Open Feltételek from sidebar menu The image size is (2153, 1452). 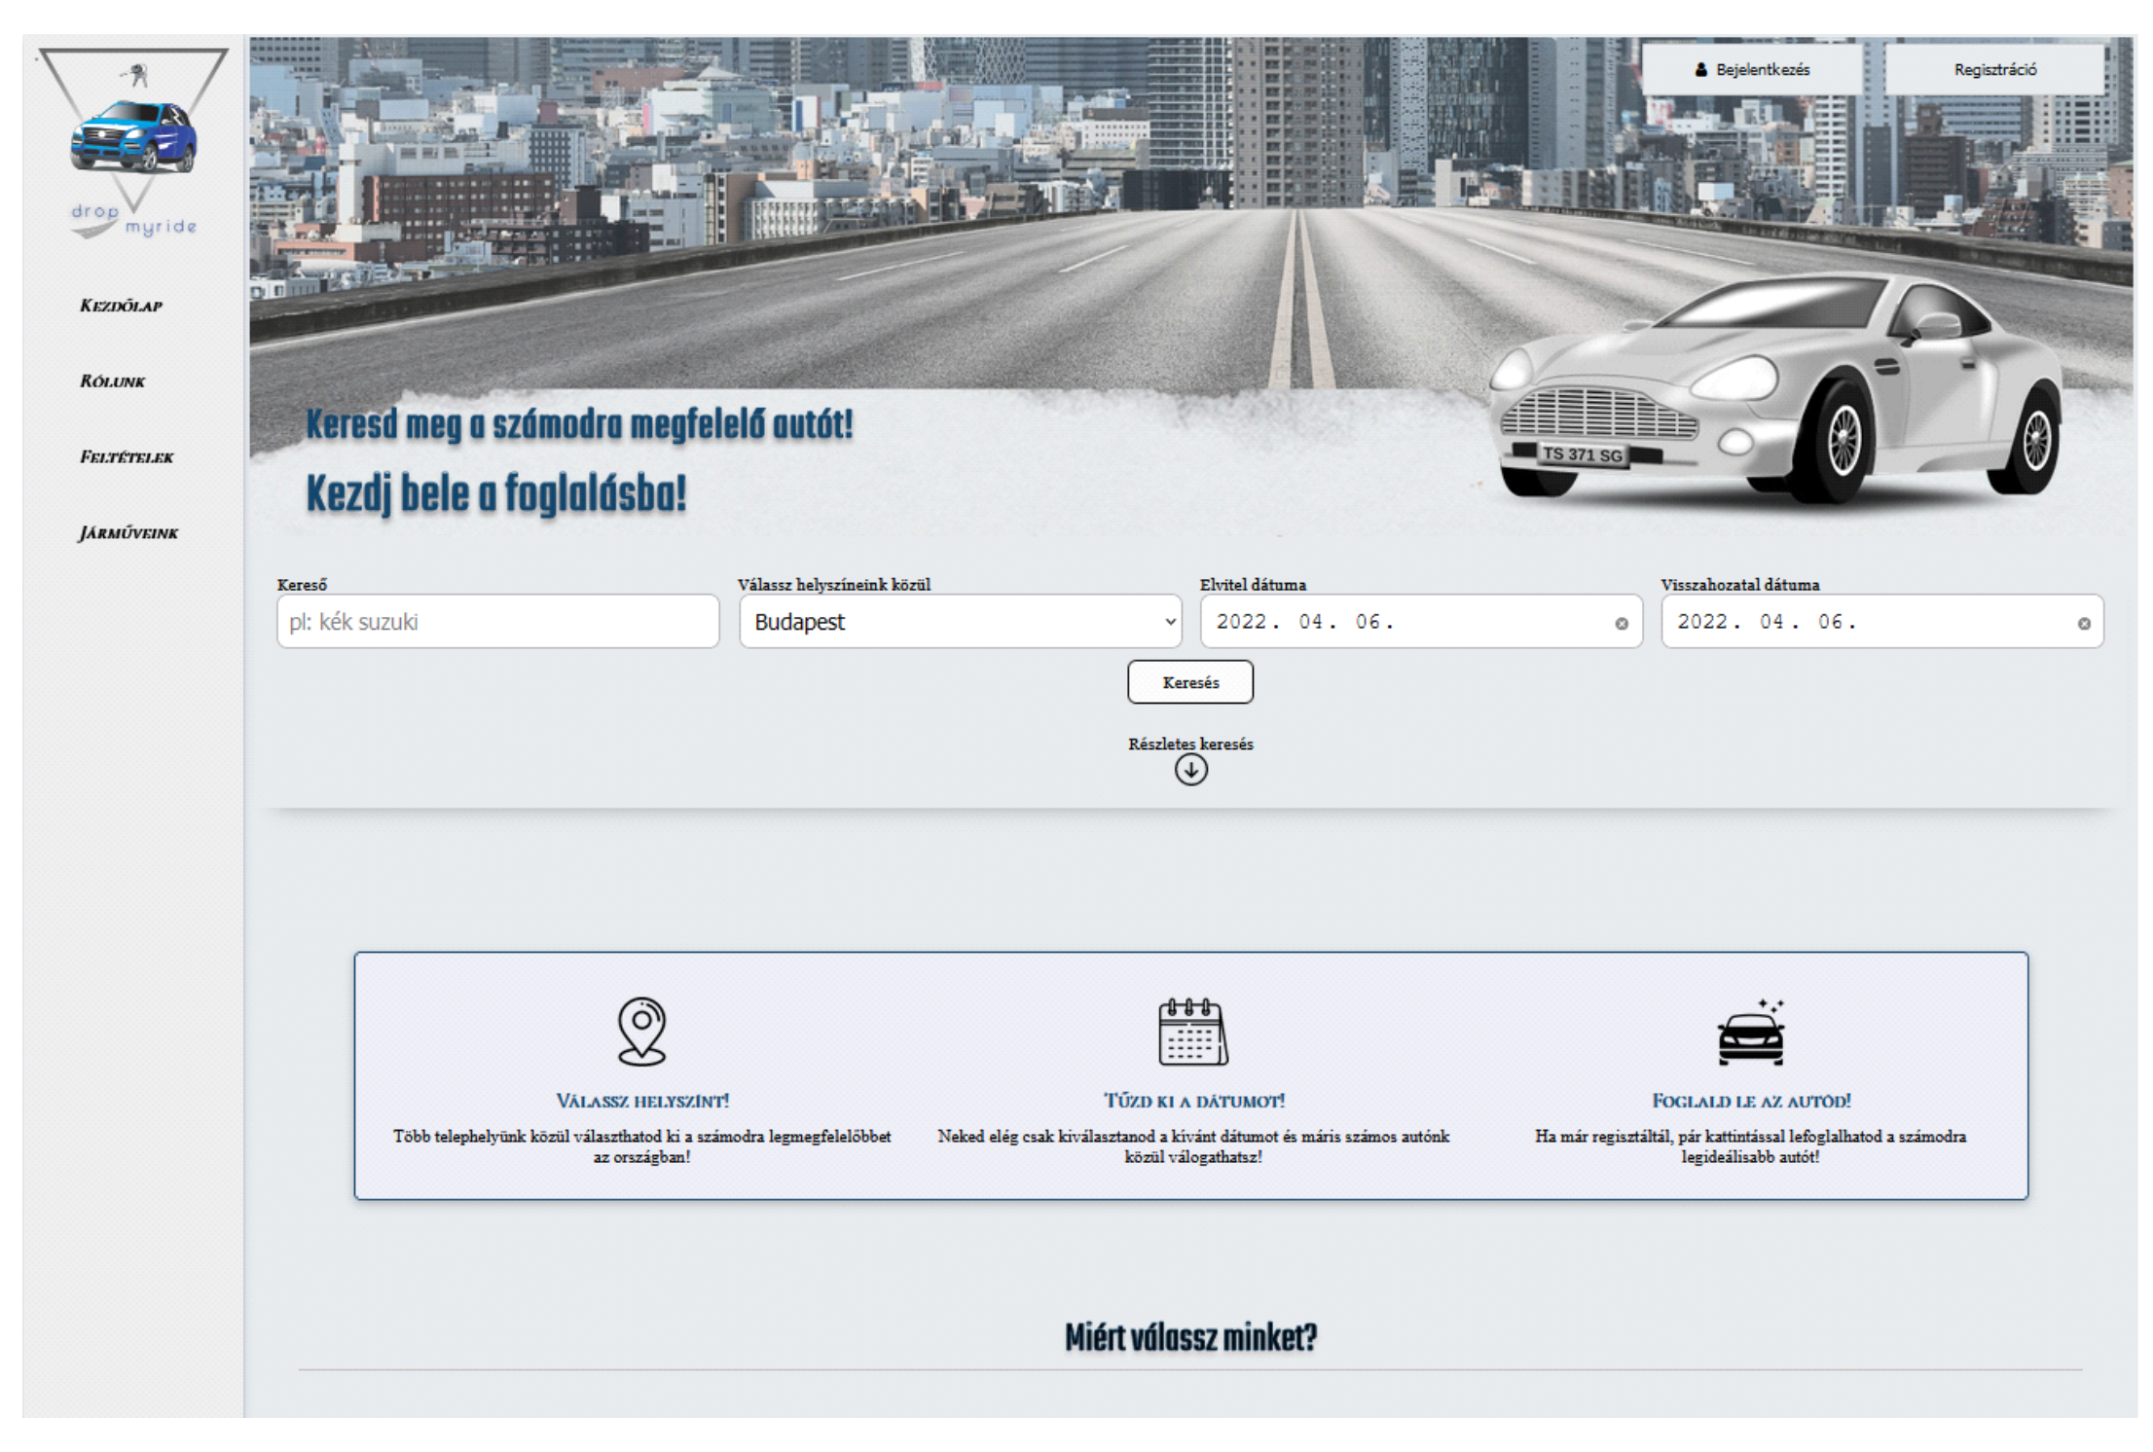click(127, 457)
